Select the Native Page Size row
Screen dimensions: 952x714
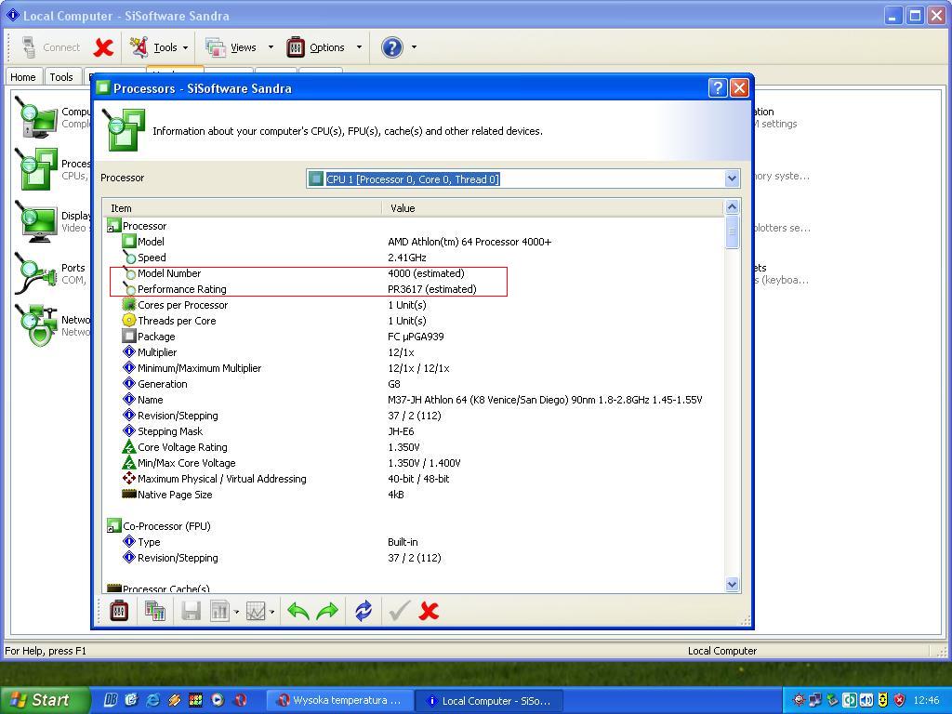coord(413,495)
